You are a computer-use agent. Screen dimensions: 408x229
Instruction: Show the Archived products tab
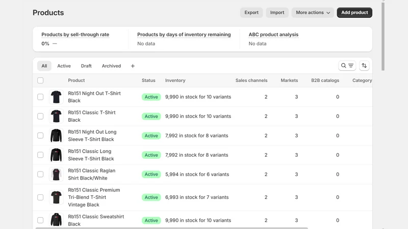tap(111, 66)
